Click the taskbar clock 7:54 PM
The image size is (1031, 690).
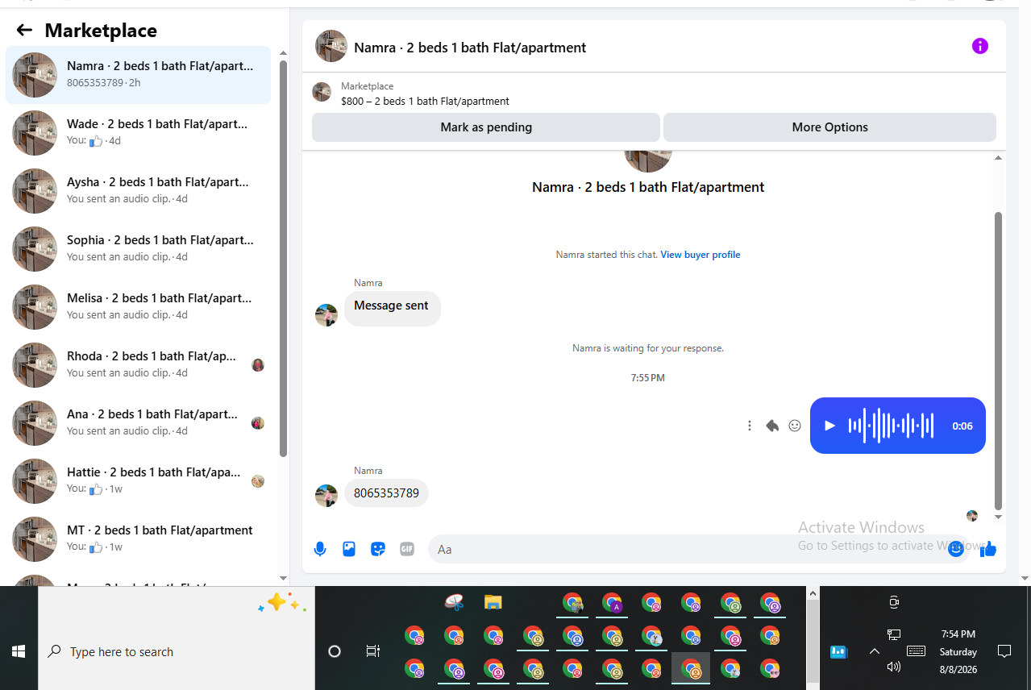[x=958, y=634]
